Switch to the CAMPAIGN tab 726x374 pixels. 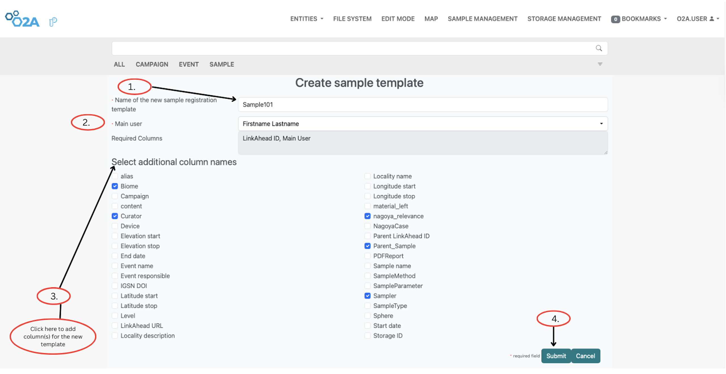pyautogui.click(x=152, y=64)
